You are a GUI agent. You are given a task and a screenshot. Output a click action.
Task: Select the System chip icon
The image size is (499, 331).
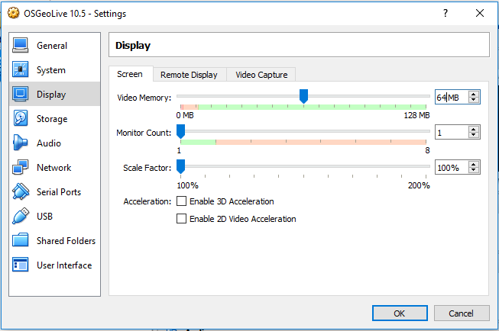coord(21,69)
